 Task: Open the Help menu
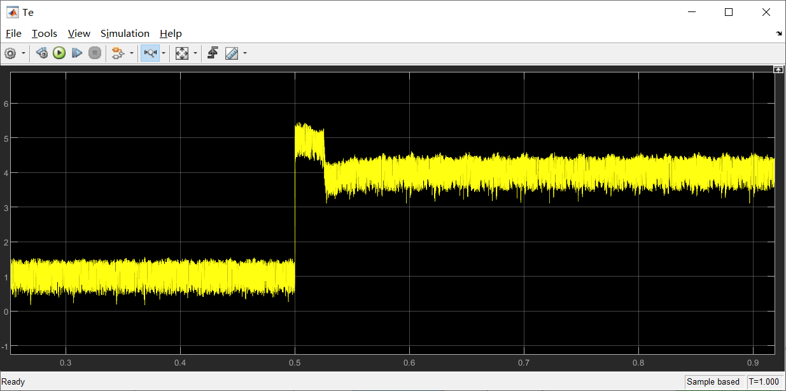point(171,33)
